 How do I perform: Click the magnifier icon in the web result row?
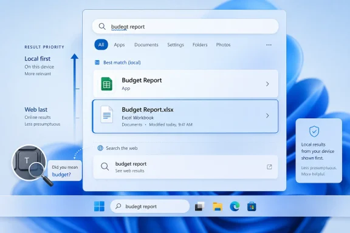pos(105,166)
